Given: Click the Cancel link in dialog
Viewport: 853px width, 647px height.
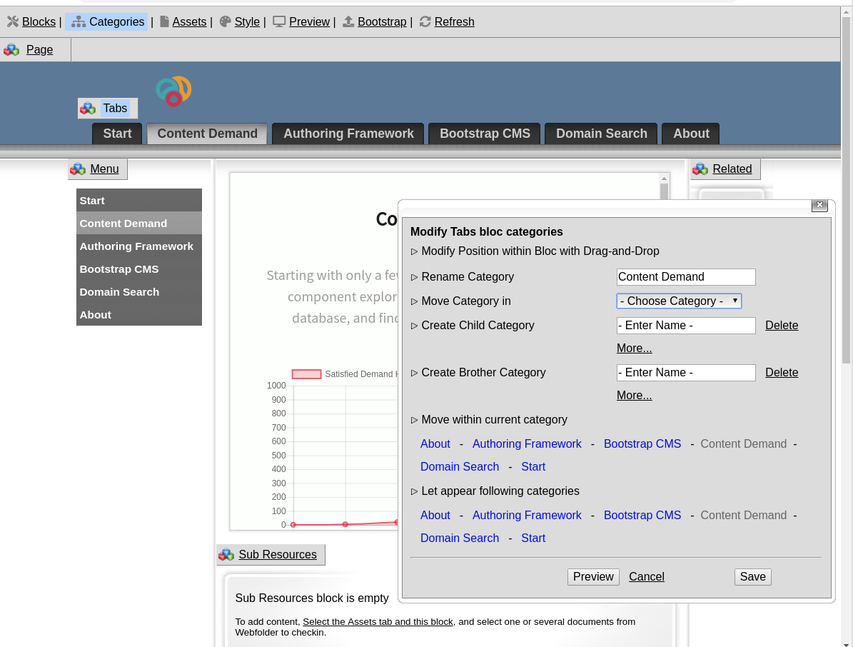Looking at the screenshot, I should click(x=646, y=577).
